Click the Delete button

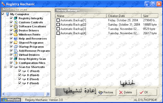point(127,92)
